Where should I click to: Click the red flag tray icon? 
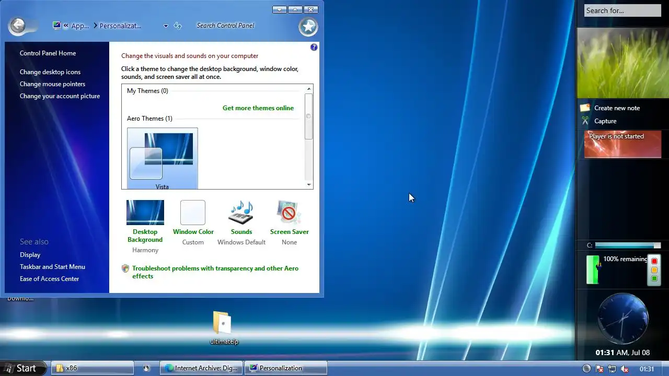click(x=599, y=369)
